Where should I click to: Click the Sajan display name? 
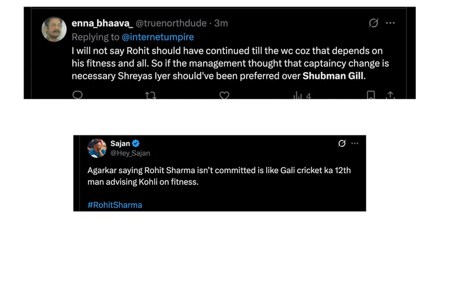pos(120,144)
